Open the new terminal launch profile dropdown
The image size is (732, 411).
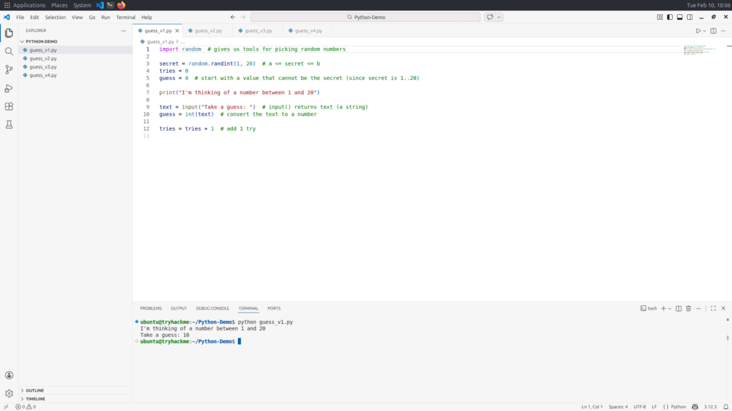pyautogui.click(x=670, y=308)
